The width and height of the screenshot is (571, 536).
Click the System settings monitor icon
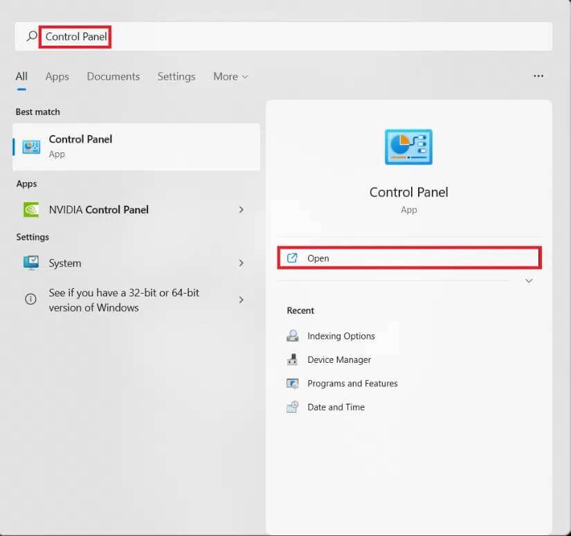pos(31,262)
